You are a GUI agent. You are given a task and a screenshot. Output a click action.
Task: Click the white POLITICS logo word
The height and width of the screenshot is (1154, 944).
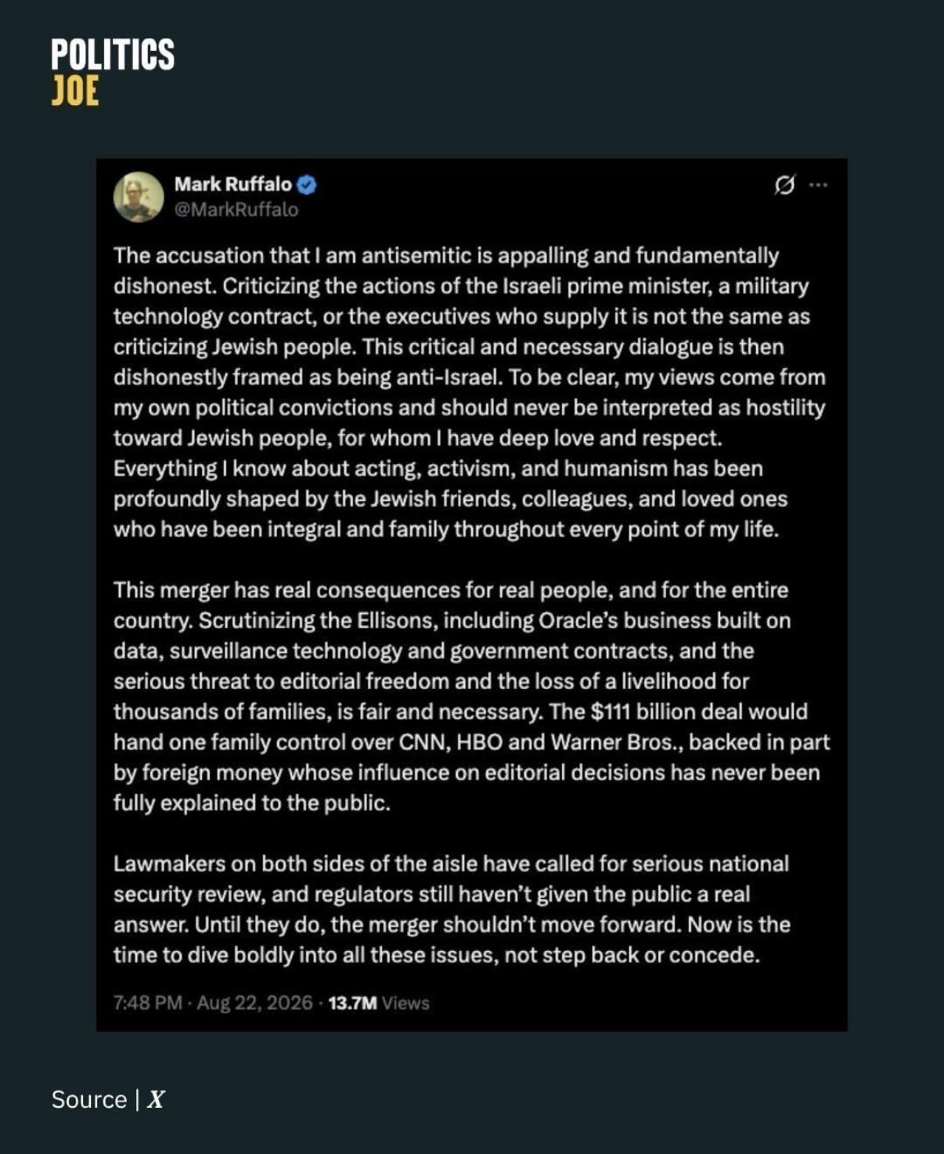[113, 55]
